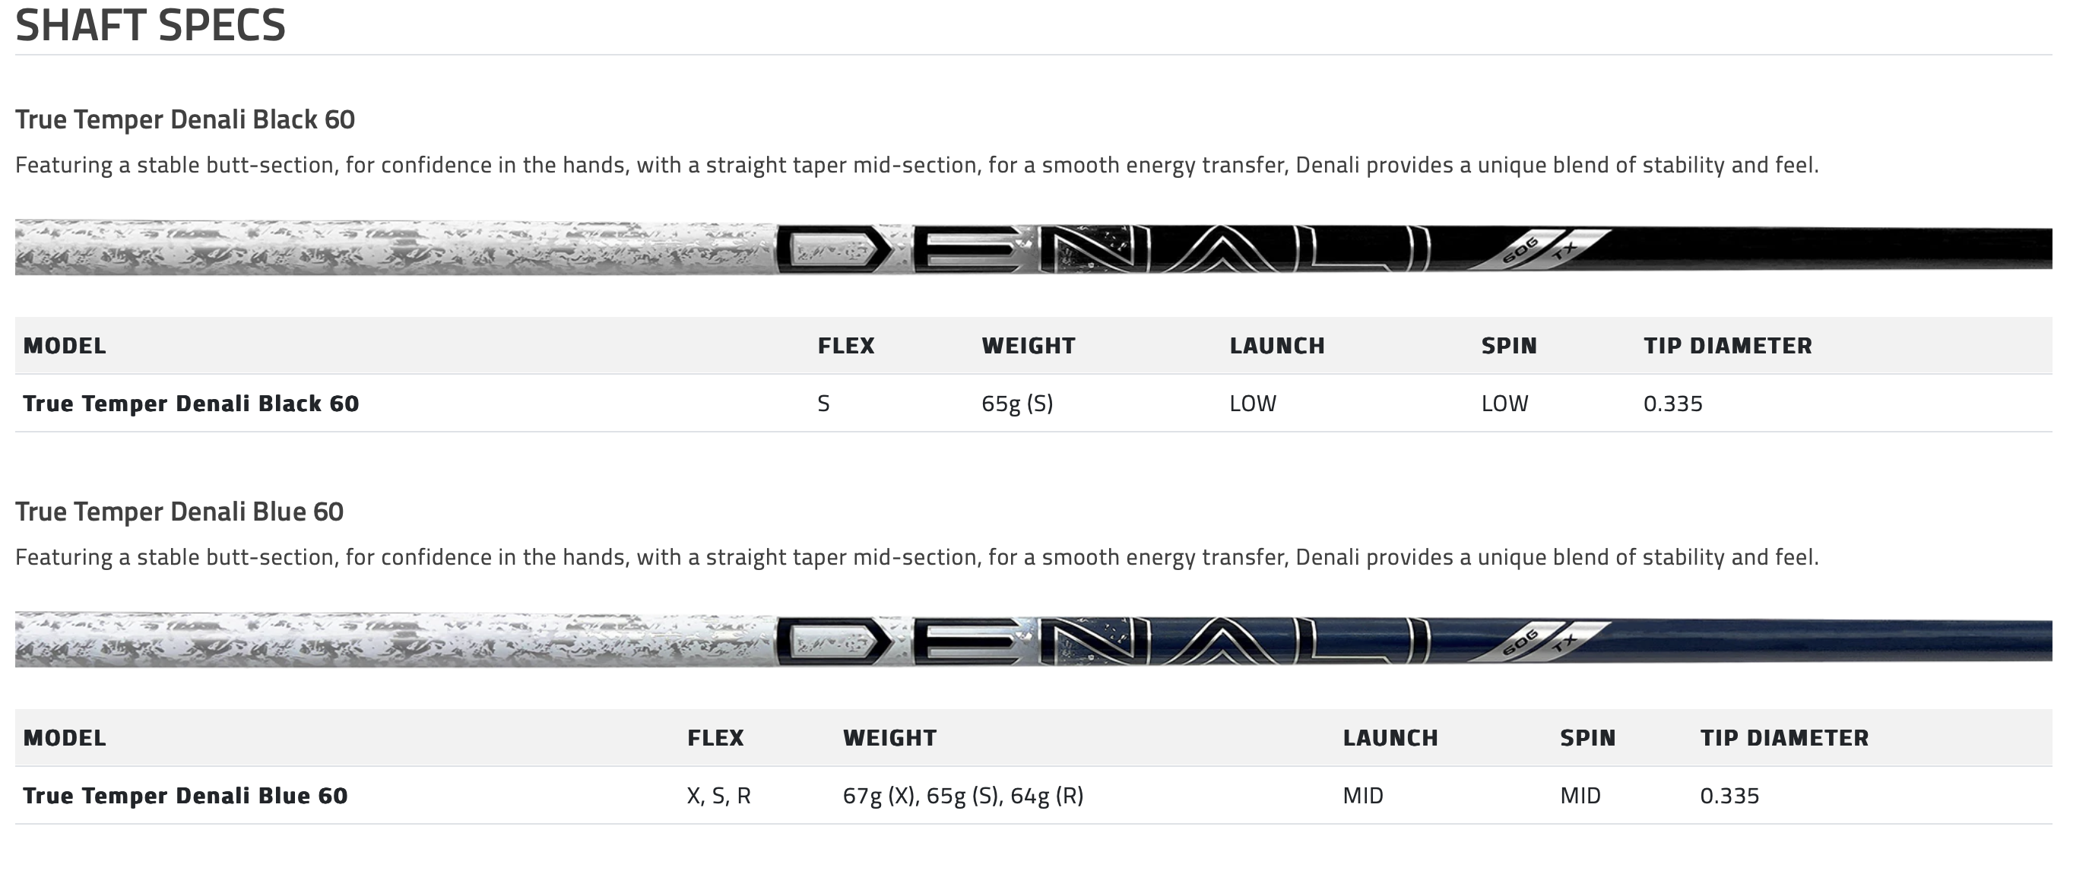Viewport: 2089px width, 871px height.
Task: Select the X, S, R flex value
Action: [718, 797]
